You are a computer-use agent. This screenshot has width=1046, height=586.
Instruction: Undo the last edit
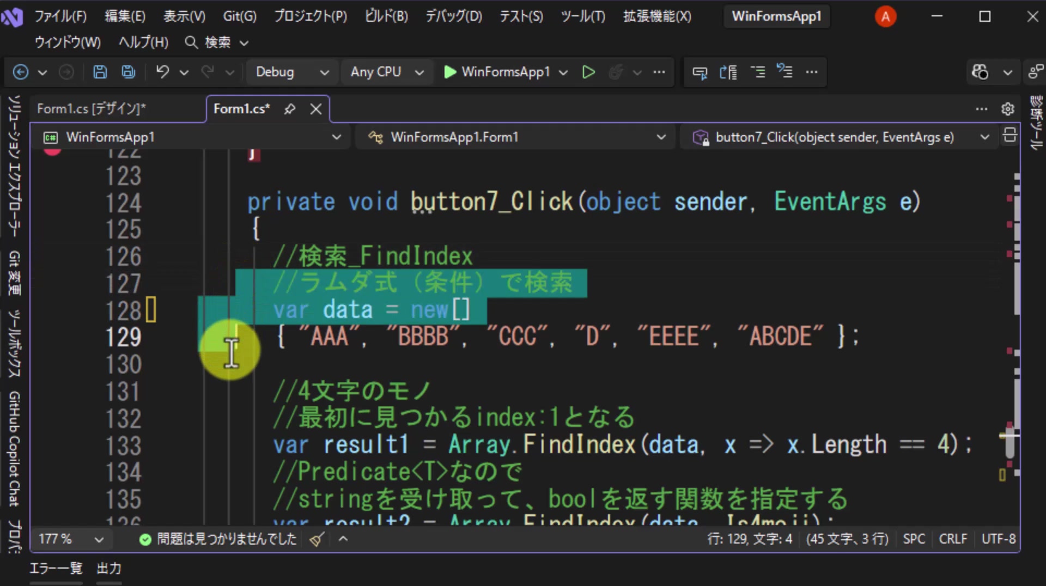click(x=162, y=72)
